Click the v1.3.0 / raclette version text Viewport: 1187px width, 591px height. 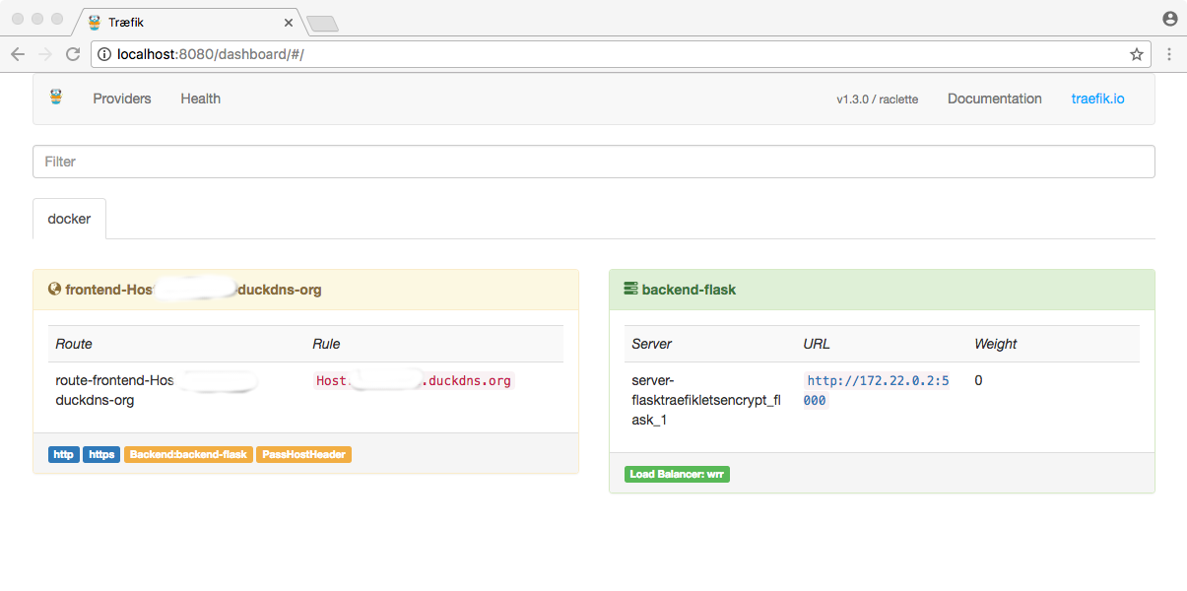[878, 99]
